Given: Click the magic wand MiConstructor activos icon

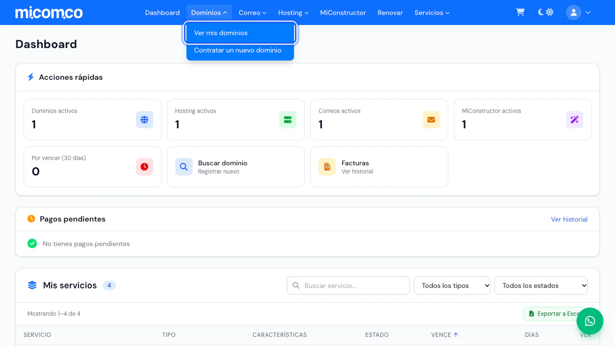Looking at the screenshot, I should coord(575,120).
